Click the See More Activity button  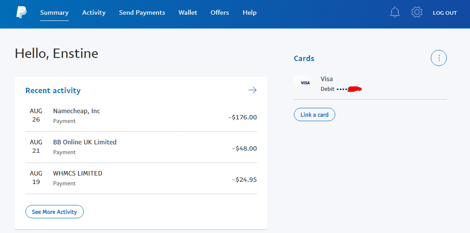[54, 212]
